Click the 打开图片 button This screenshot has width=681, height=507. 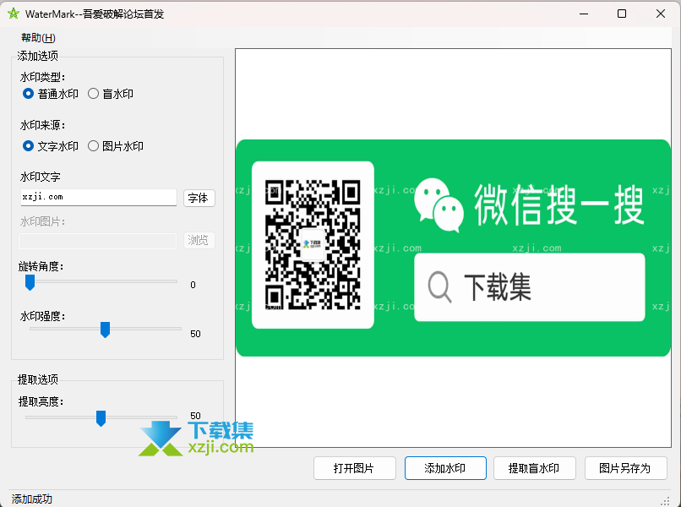(x=354, y=468)
